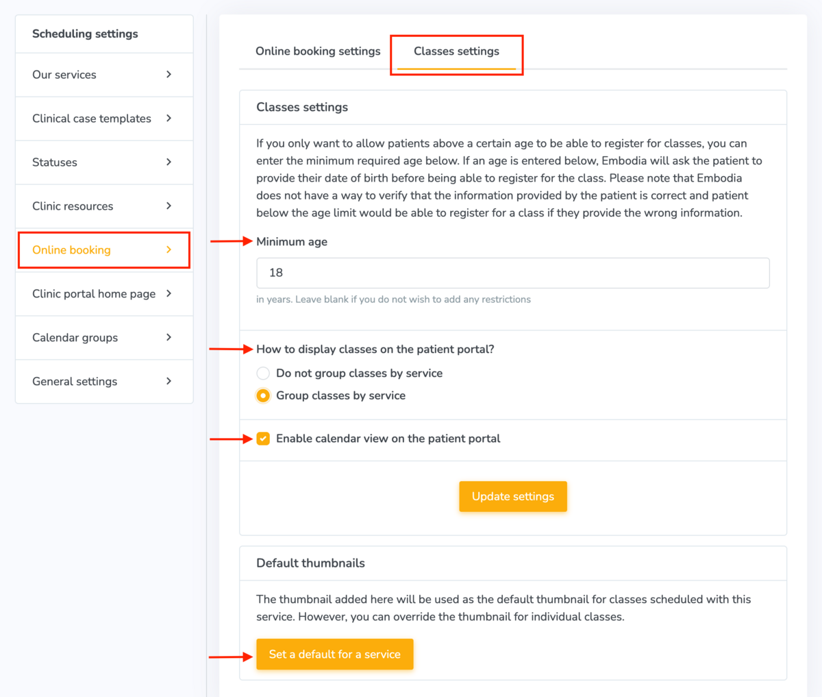This screenshot has width=822, height=697.
Task: Click the Scheduling settings heading
Action: (x=85, y=33)
